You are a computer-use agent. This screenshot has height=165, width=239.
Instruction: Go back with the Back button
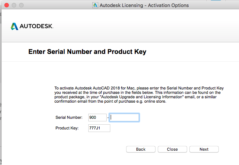pos(141,149)
